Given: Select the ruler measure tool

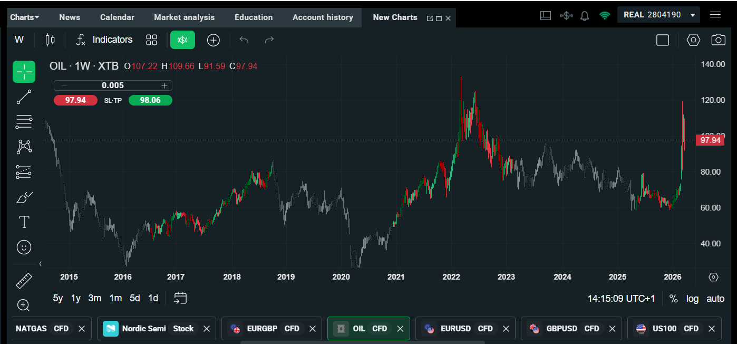Looking at the screenshot, I should coord(24,281).
